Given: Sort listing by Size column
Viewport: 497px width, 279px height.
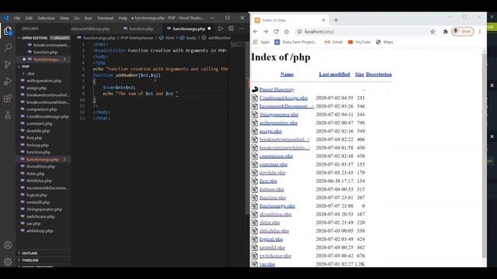Looking at the screenshot, I should [x=360, y=74].
